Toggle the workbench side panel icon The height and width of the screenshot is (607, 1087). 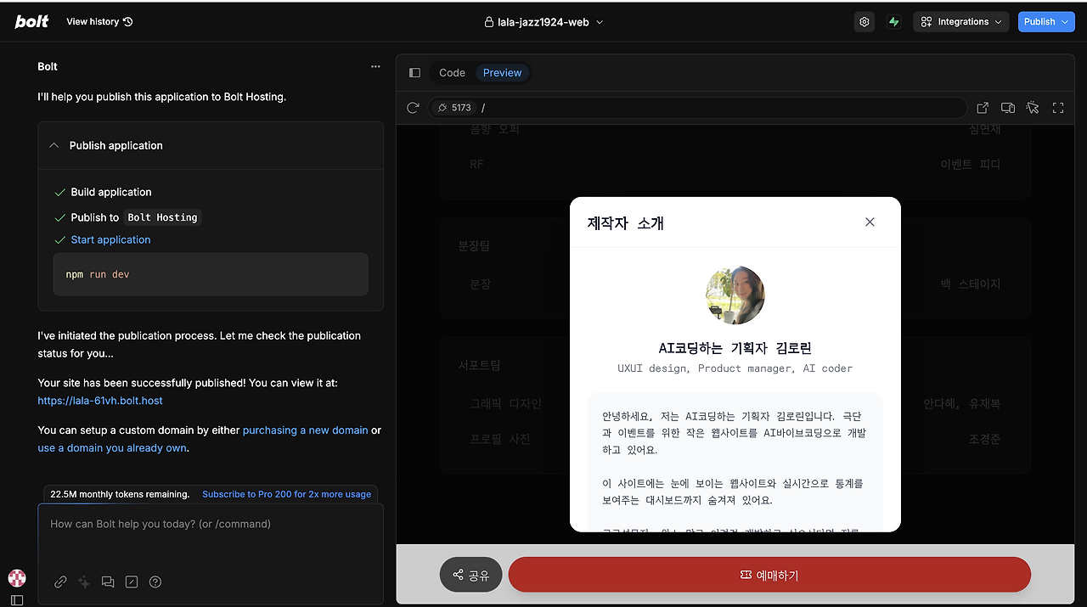414,73
